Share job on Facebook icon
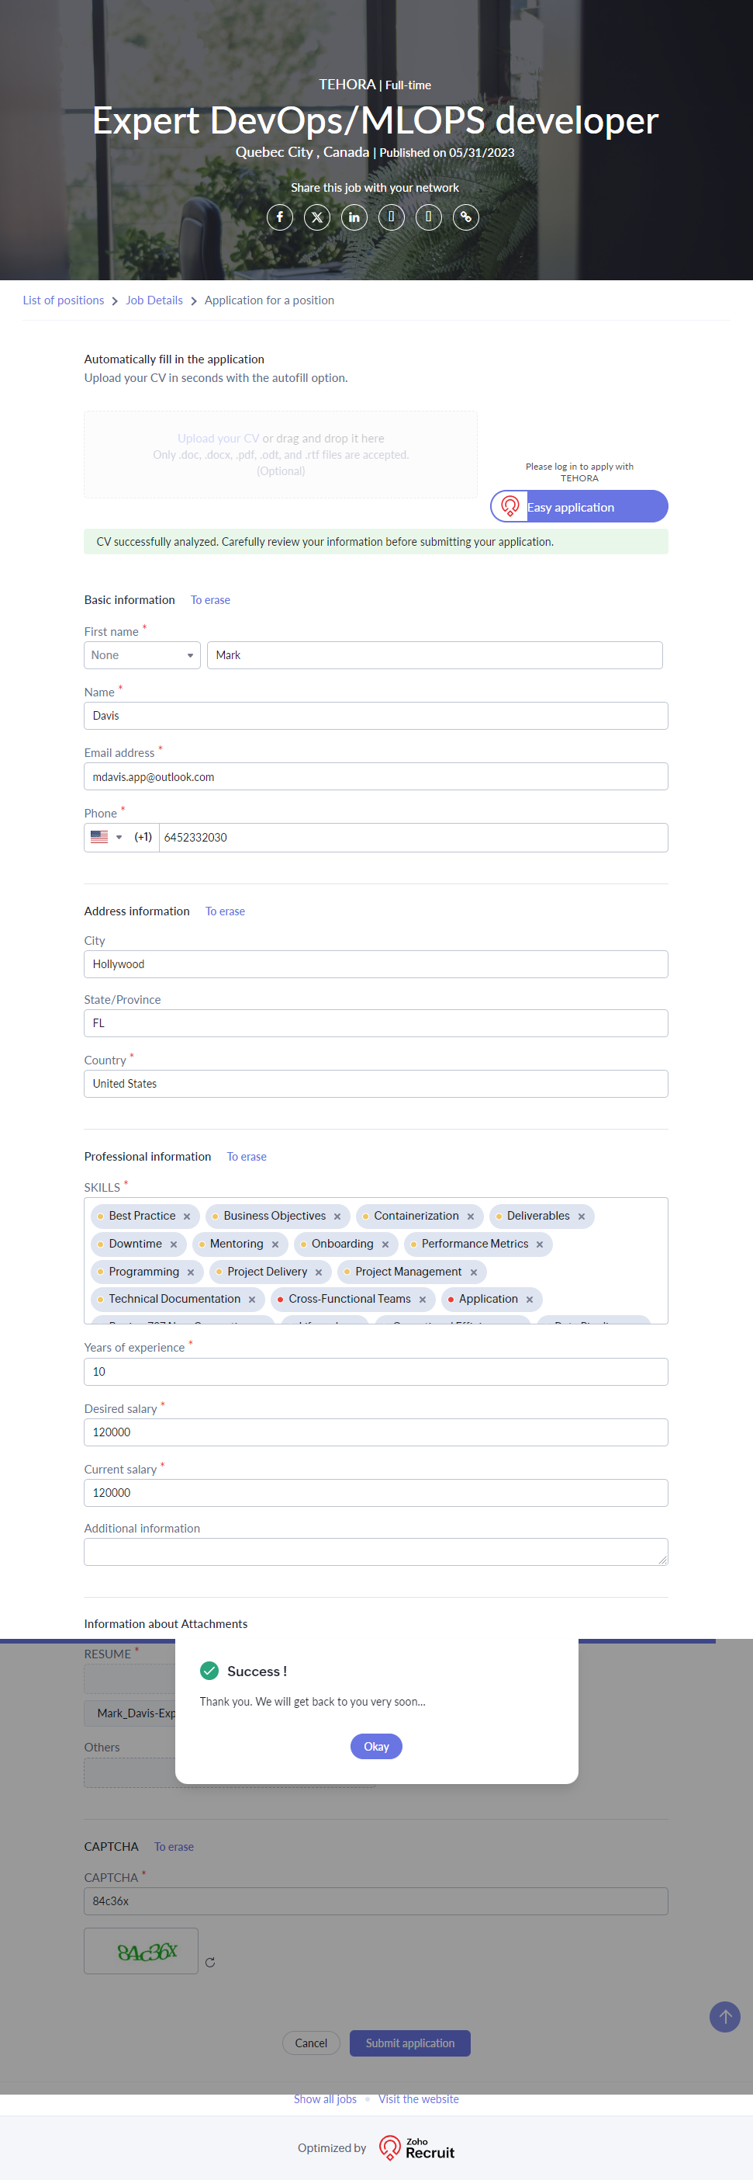The height and width of the screenshot is (2180, 753). [x=280, y=217]
